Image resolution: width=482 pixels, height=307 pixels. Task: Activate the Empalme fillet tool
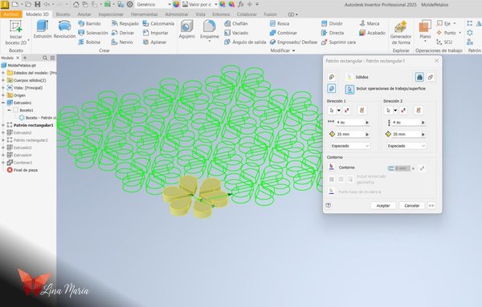coord(210,30)
